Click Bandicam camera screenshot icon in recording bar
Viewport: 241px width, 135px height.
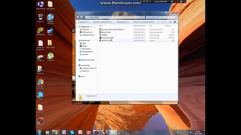coord(181,1)
